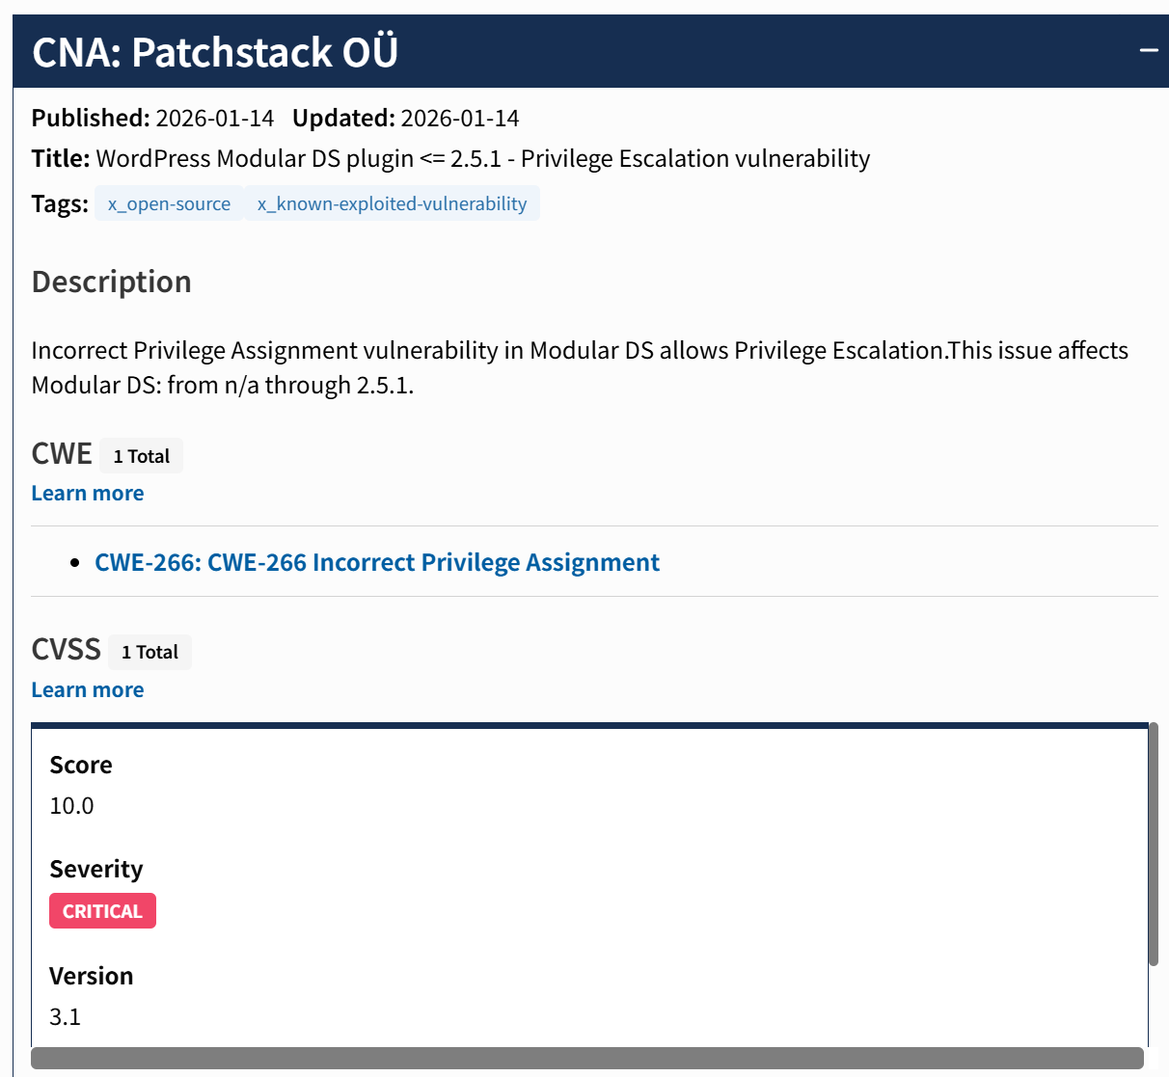Image resolution: width=1169 pixels, height=1077 pixels.
Task: Click the CNA: Patchstack OÜ header title
Action: (x=215, y=52)
